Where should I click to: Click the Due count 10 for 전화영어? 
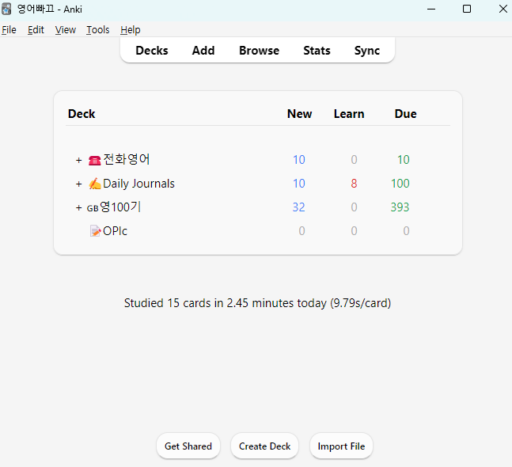pyautogui.click(x=404, y=160)
